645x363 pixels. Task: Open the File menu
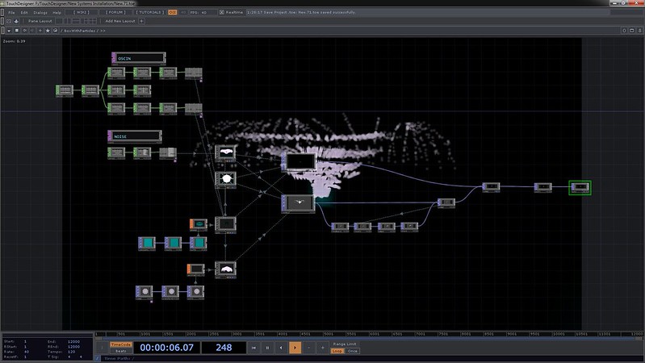point(11,13)
